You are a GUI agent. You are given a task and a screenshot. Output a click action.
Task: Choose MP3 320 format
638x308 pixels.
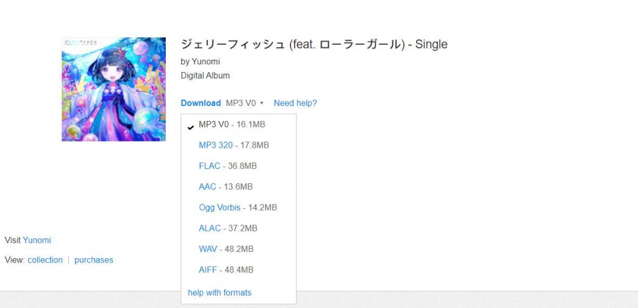pos(216,145)
